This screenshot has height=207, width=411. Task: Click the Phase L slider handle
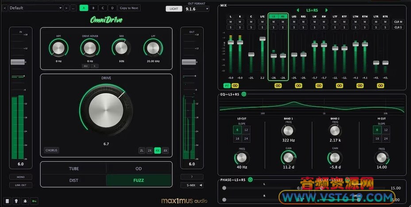pyautogui.click(x=224, y=188)
